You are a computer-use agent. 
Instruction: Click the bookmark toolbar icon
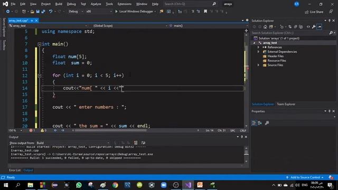click(x=205, y=12)
